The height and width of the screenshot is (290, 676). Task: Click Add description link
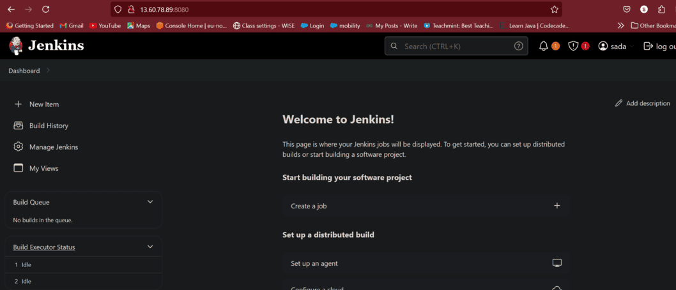coord(642,103)
